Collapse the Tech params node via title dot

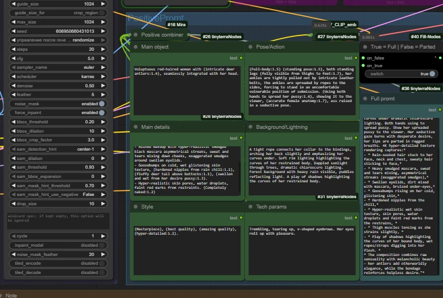pyautogui.click(x=250, y=207)
